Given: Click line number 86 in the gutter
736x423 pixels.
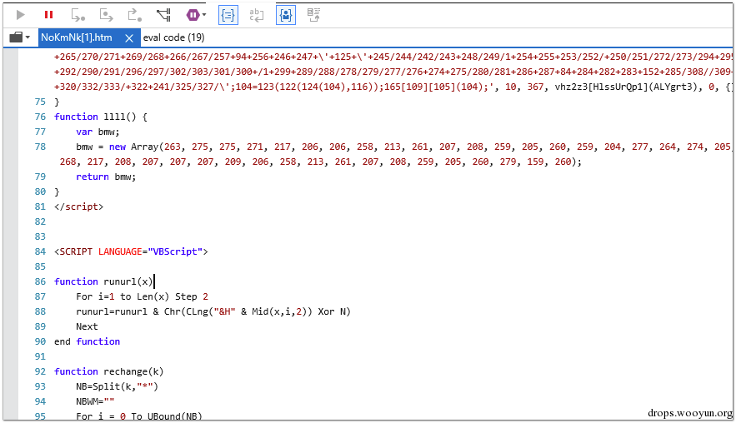Looking at the screenshot, I should coord(40,281).
